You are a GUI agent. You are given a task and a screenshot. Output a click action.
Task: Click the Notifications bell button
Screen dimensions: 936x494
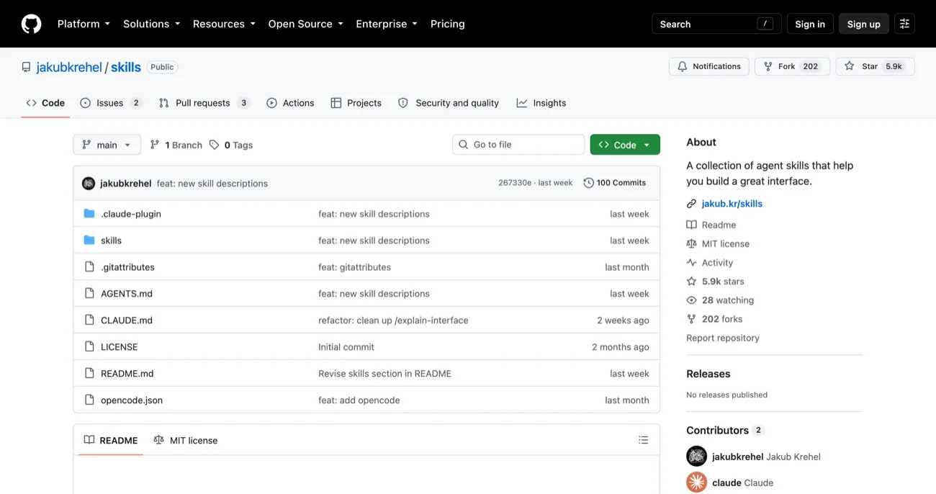pyautogui.click(x=709, y=66)
